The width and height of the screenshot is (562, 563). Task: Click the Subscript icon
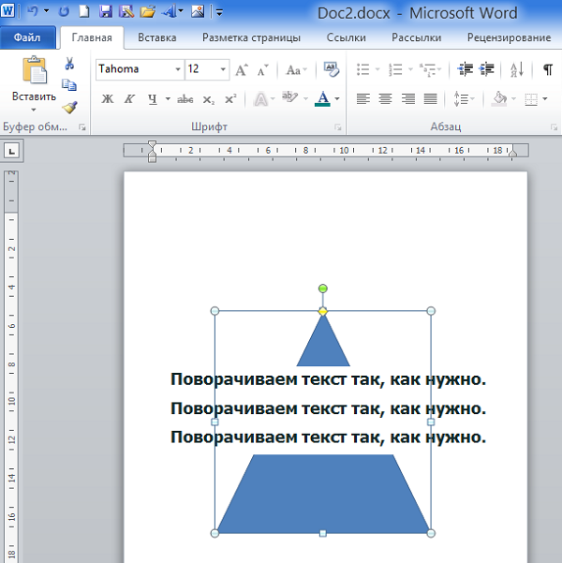[208, 99]
